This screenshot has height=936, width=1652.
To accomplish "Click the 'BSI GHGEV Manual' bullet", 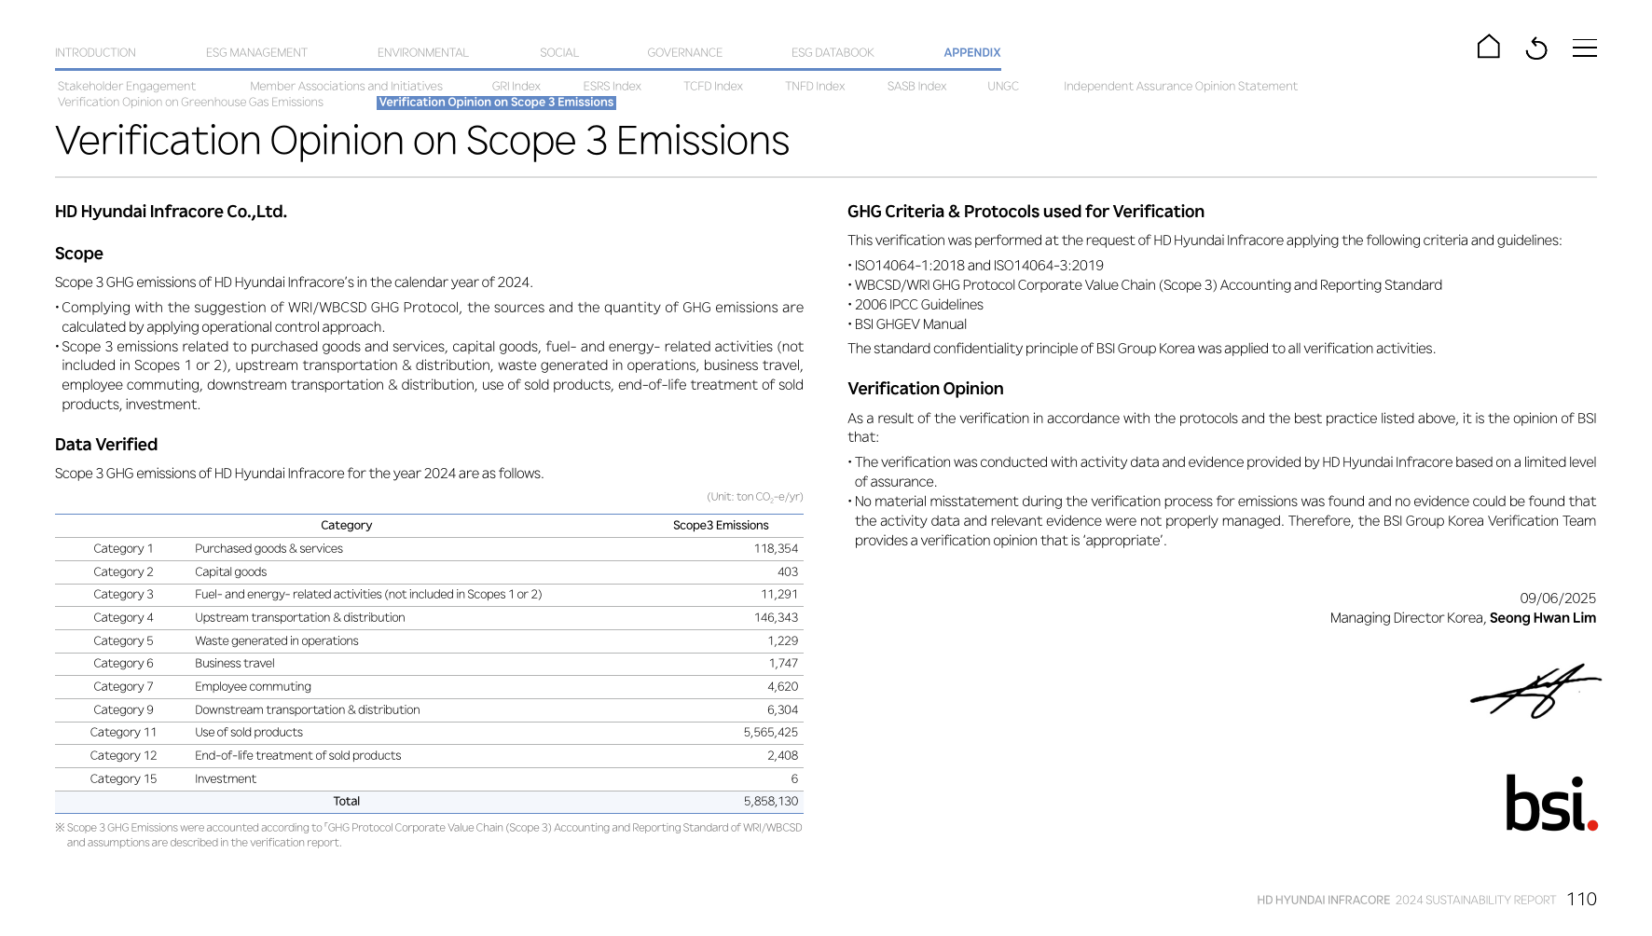I will (x=910, y=323).
